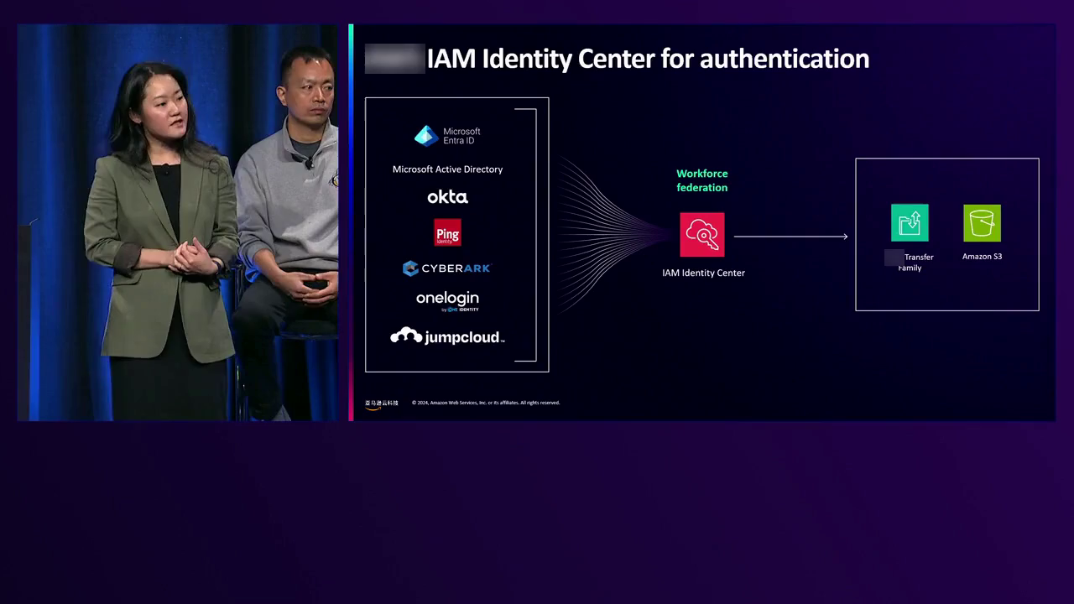Image resolution: width=1074 pixels, height=604 pixels.
Task: Click the 'Amazon S3' caption
Action: point(982,257)
